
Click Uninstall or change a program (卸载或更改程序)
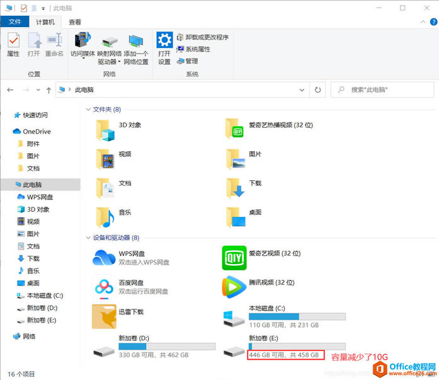203,37
